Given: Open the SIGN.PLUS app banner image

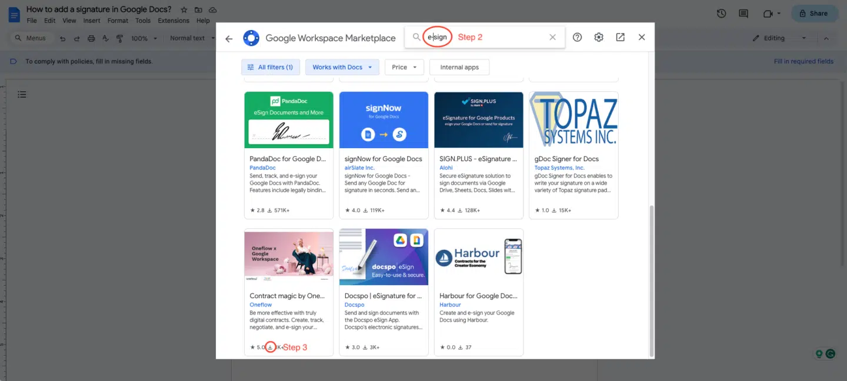Looking at the screenshot, I should point(479,120).
